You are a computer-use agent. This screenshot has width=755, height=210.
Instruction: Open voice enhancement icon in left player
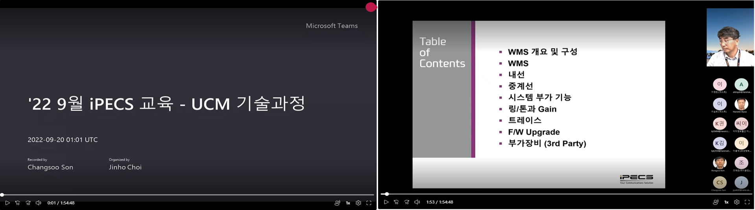pyautogui.click(x=337, y=203)
